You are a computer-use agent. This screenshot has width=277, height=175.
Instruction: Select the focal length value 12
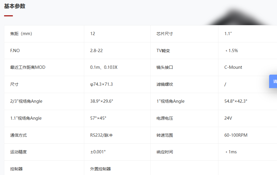(93, 34)
